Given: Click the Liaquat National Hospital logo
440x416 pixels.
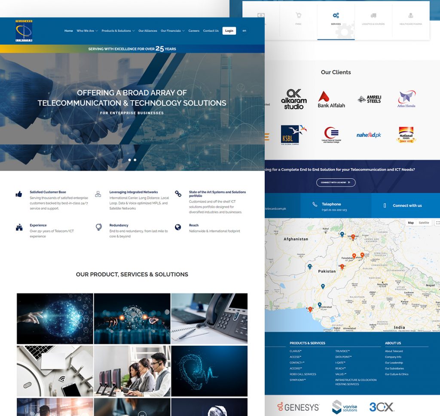Looking at the screenshot, I should (x=331, y=135).
